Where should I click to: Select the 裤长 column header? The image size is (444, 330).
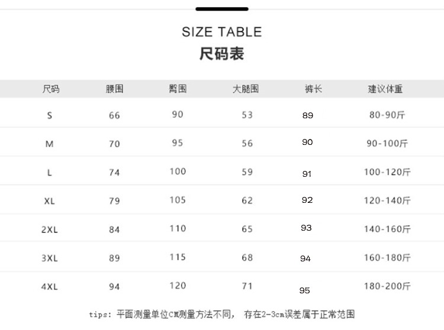(x=313, y=89)
